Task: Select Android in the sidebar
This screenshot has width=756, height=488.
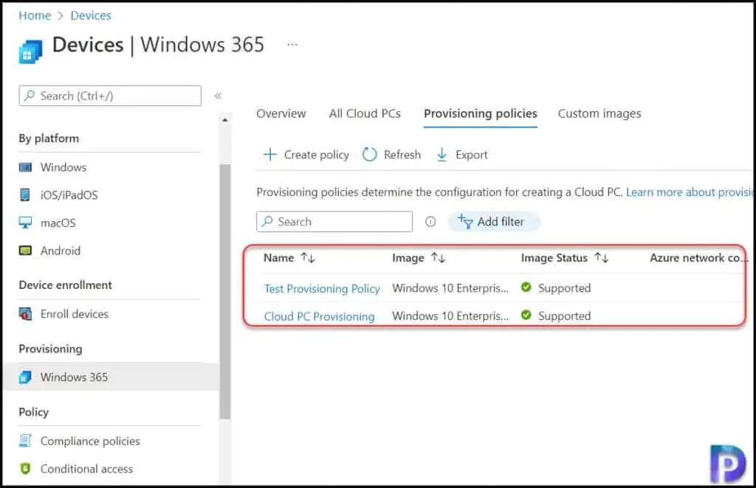Action: [61, 251]
